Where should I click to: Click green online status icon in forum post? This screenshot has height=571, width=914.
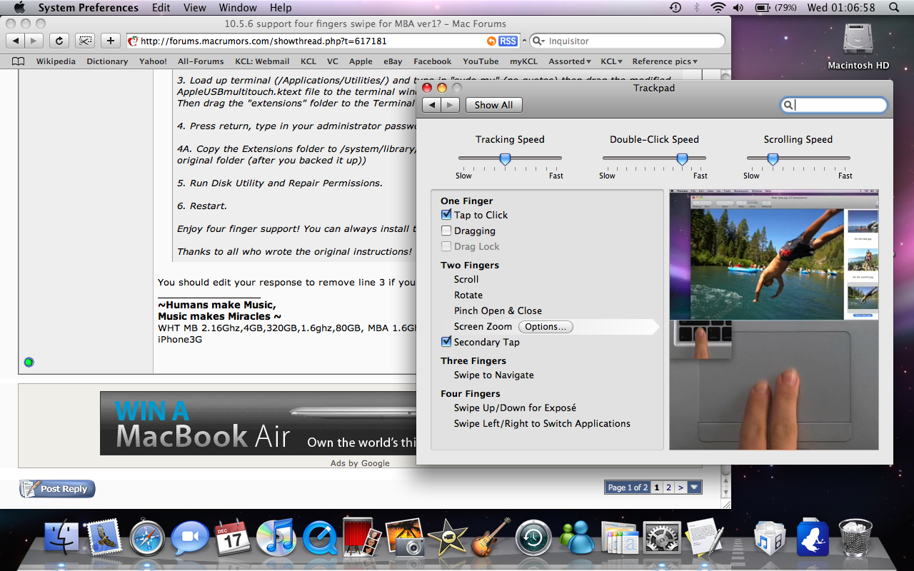(29, 362)
